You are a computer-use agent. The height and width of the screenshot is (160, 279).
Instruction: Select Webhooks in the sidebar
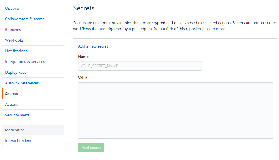[33, 40]
